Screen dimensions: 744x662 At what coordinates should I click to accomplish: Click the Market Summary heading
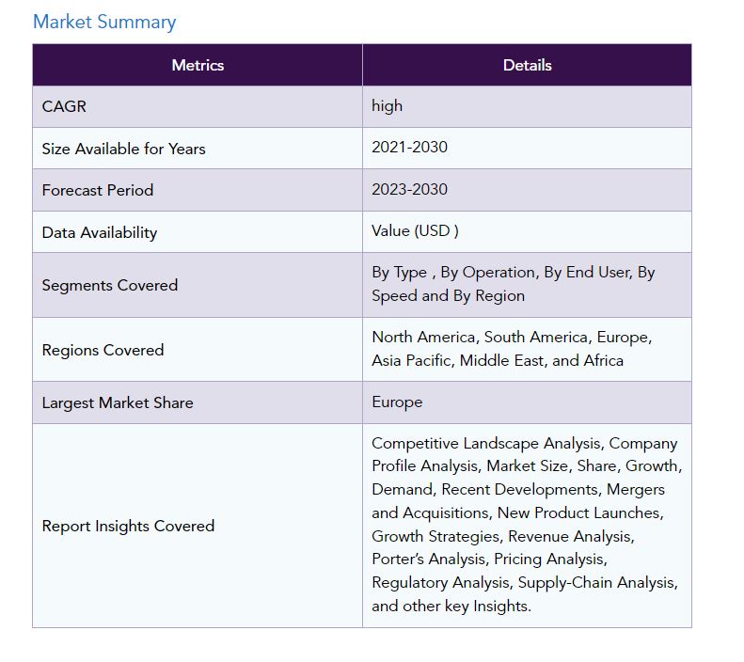pos(104,22)
